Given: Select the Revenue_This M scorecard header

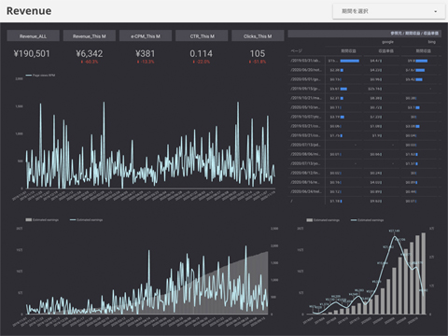Looking at the screenshot, I should pos(90,36).
